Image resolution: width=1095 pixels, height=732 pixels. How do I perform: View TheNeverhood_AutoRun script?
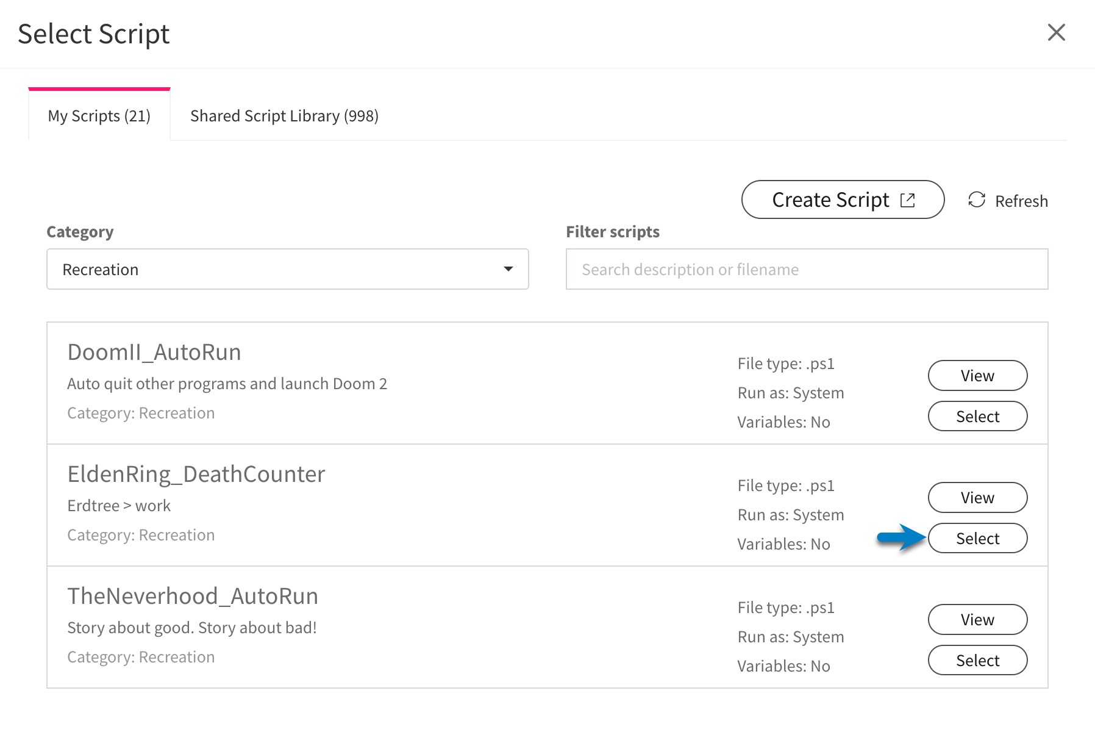point(977,620)
